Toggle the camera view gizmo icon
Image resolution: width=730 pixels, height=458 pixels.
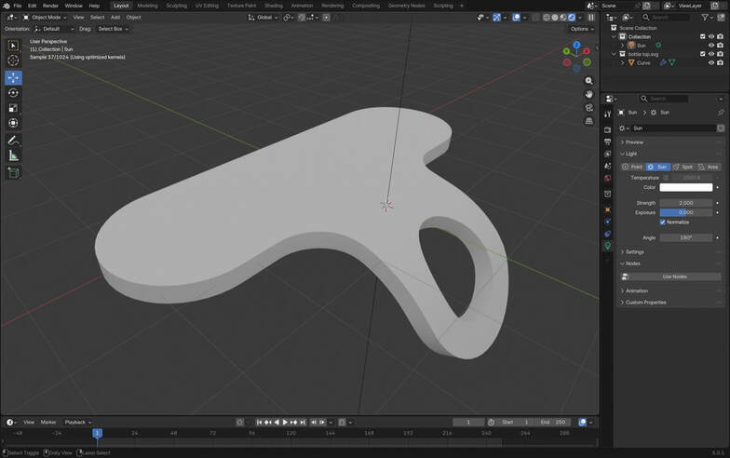click(588, 107)
